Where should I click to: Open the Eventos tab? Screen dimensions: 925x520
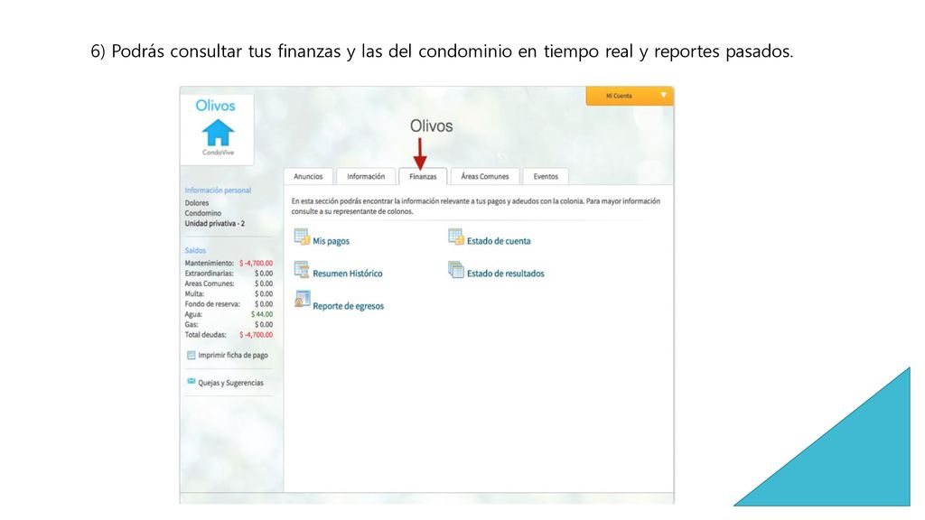tap(546, 176)
